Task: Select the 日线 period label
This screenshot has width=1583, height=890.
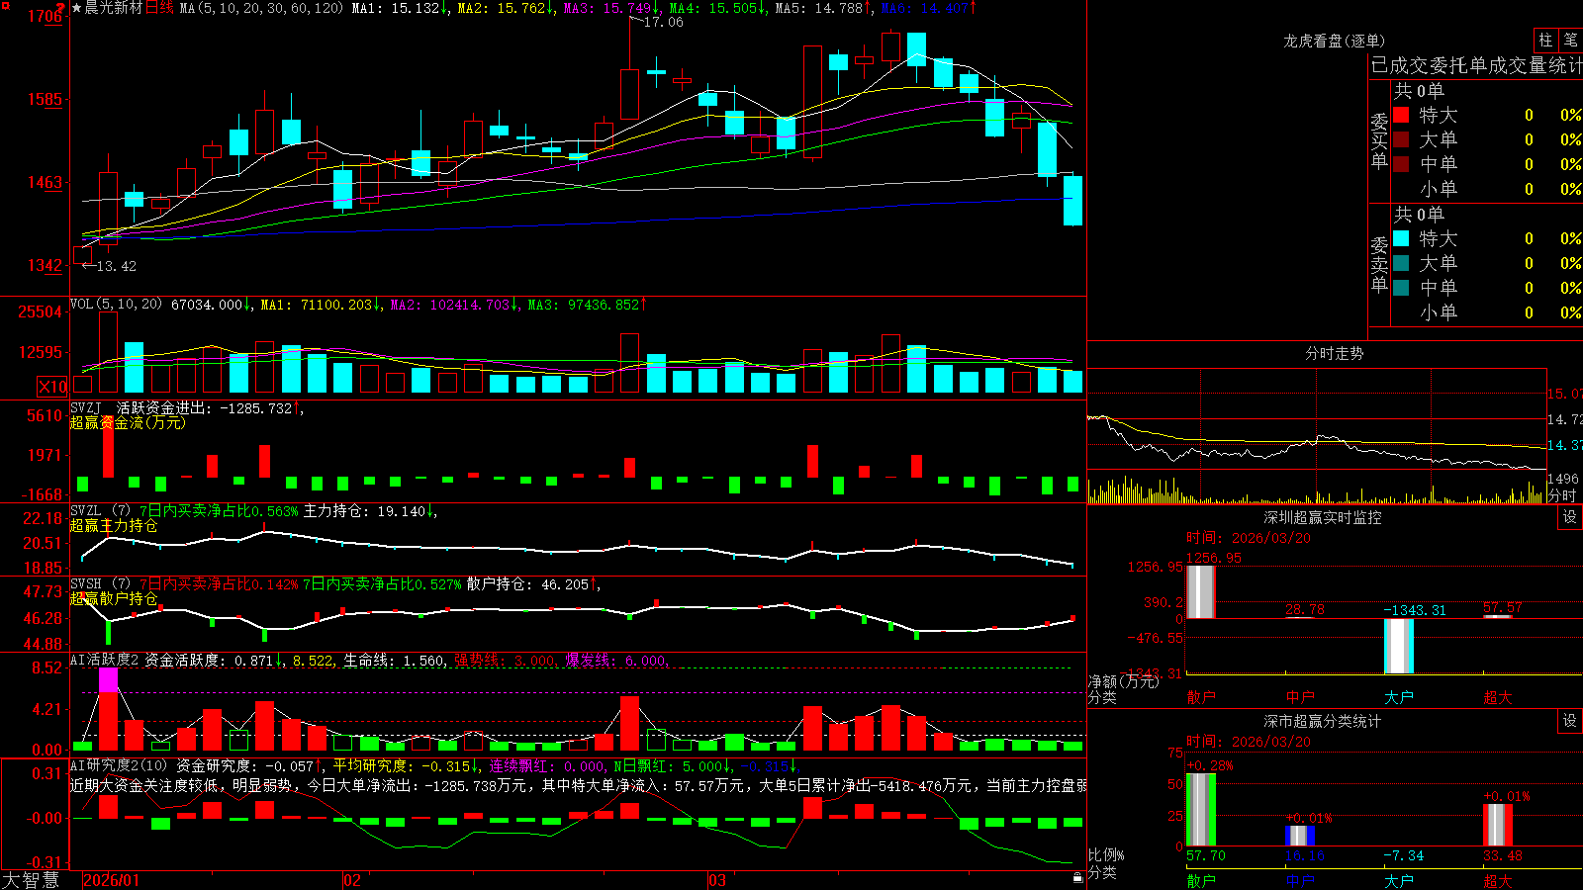Action: point(159,8)
